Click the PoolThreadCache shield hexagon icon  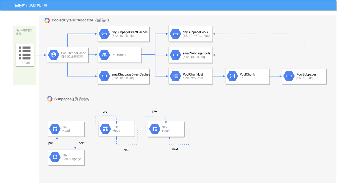click(x=54, y=55)
